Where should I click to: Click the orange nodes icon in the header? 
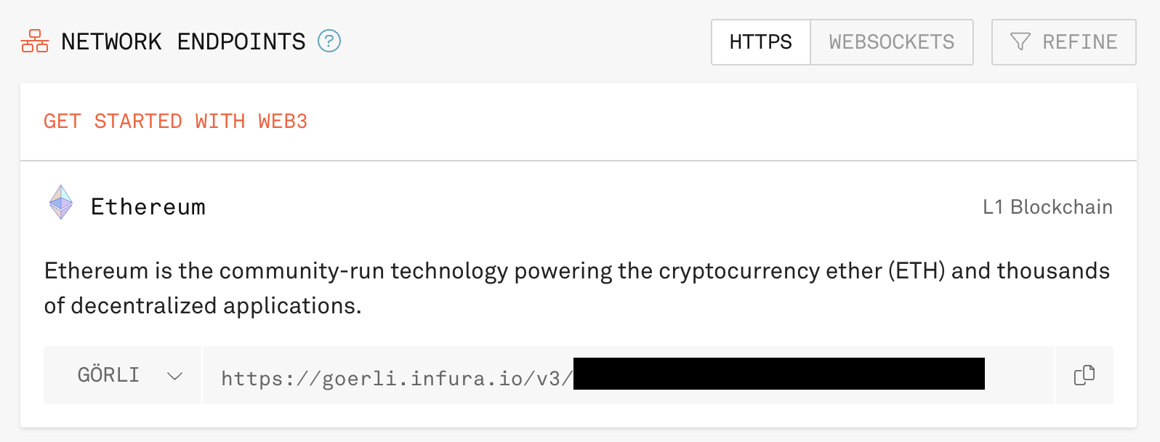[33, 41]
